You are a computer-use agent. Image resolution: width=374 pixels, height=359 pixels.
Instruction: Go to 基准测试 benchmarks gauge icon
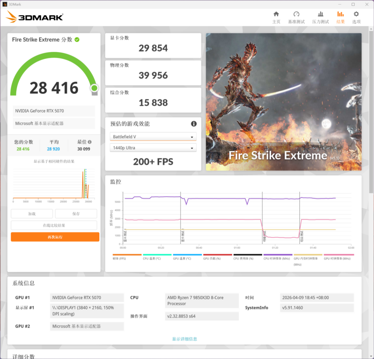point(296,18)
